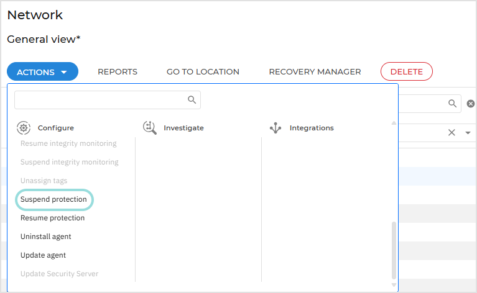Click the magnifier in the actions search box
477x293 pixels.
pyautogui.click(x=192, y=100)
